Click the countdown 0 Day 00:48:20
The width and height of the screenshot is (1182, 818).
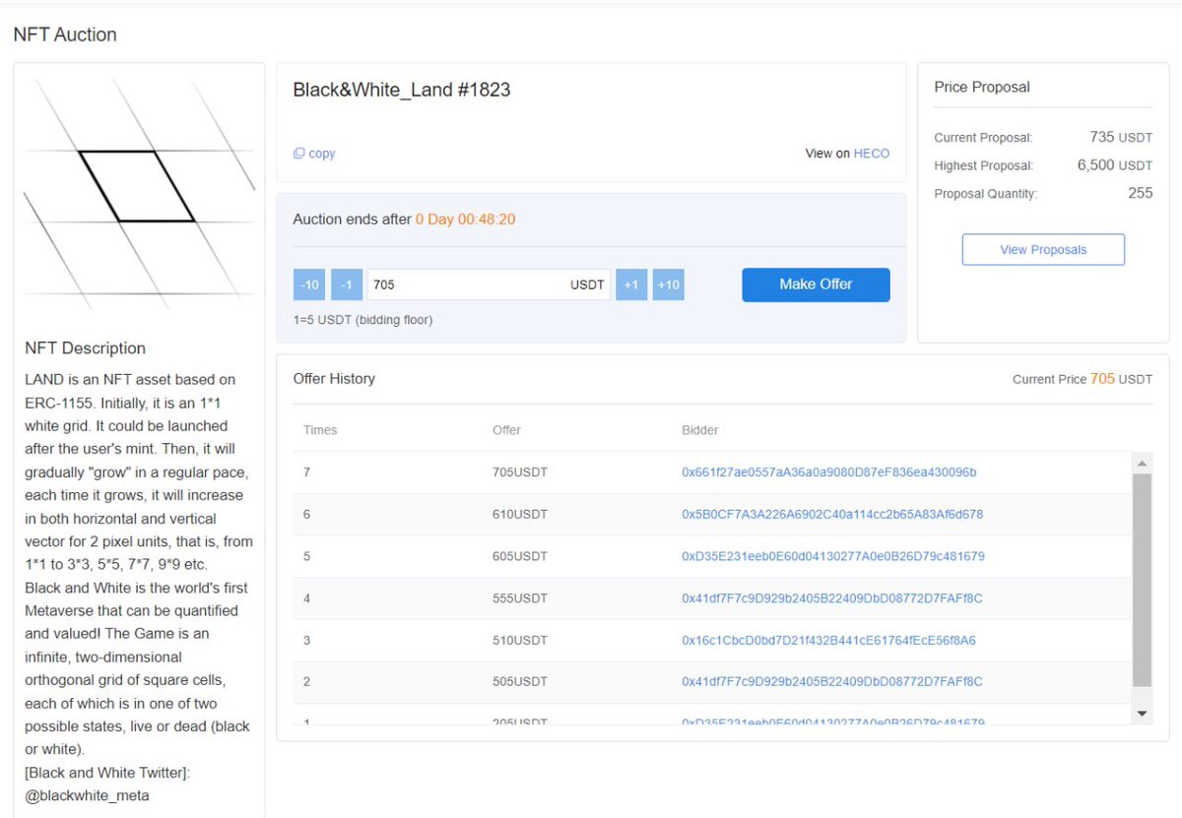tap(465, 220)
